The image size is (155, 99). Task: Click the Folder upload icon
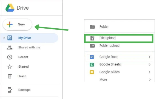(x=92, y=46)
